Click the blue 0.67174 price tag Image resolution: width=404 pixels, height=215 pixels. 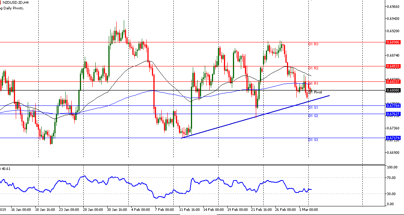point(393,138)
